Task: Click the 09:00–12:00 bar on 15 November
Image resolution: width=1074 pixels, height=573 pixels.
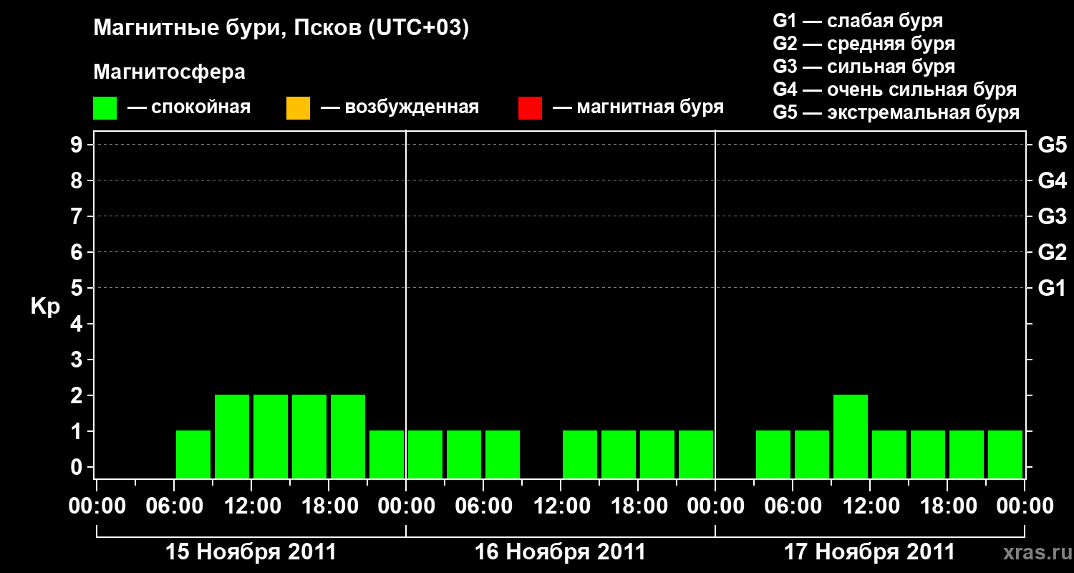Action: tap(232, 436)
